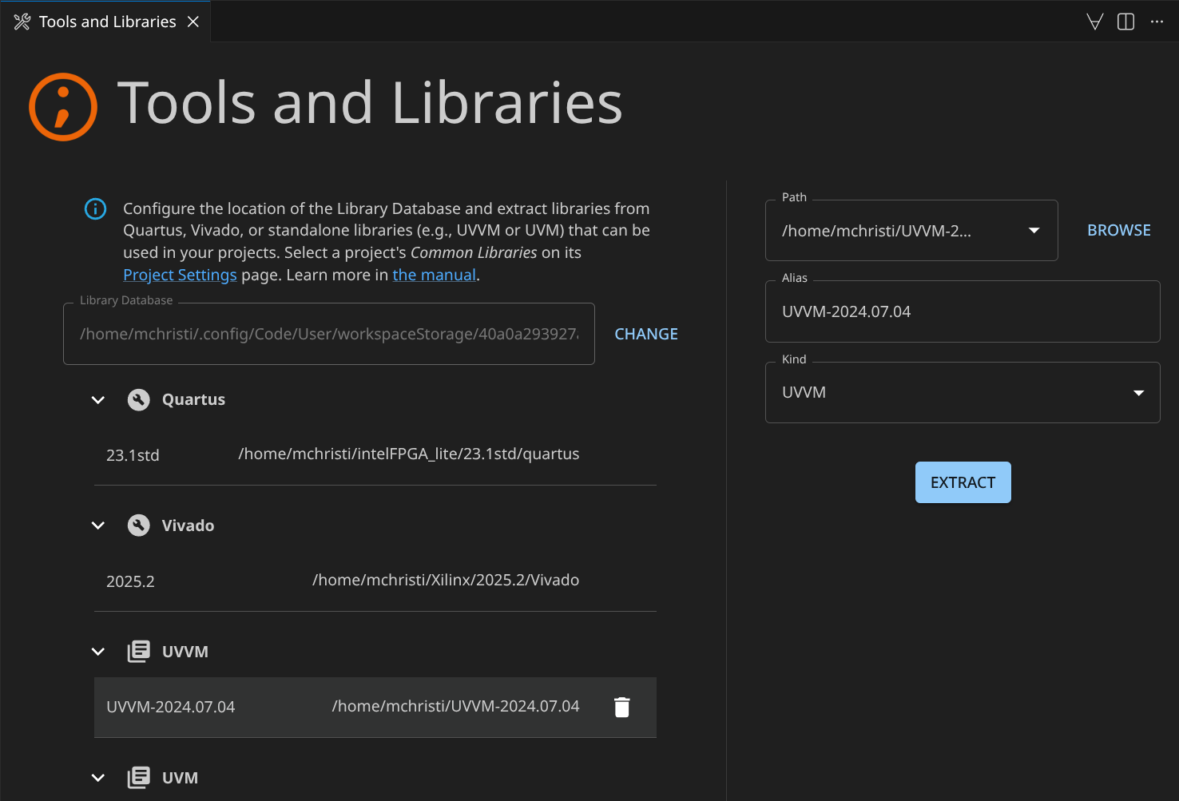
Task: Click the Quartus wrench icon
Action: [x=139, y=400]
